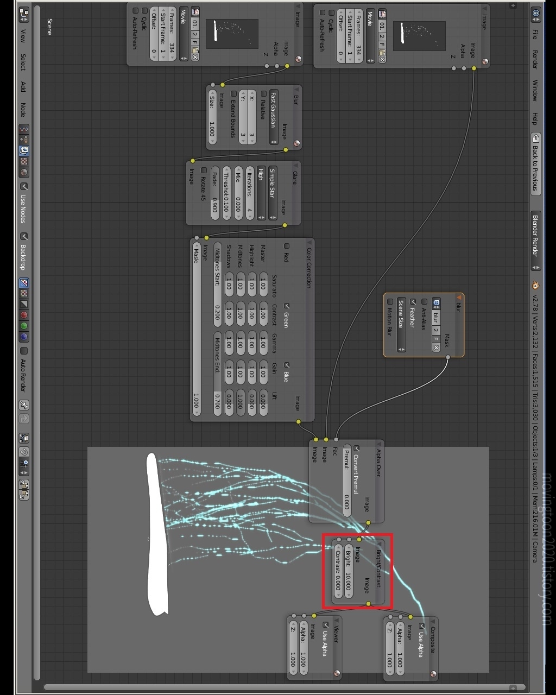Click the Back to Previous button
Viewport: 556px width, 695px height.
coord(536,163)
